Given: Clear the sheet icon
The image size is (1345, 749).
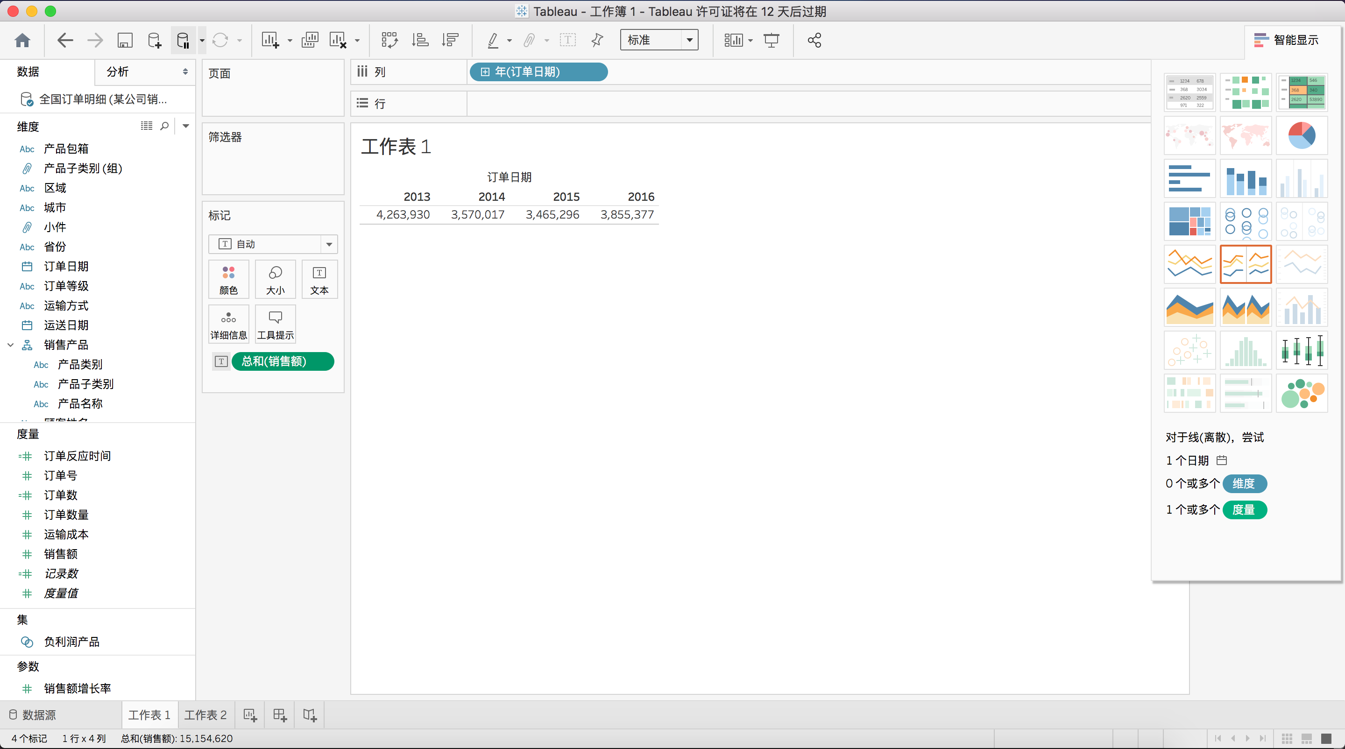Looking at the screenshot, I should pos(338,40).
